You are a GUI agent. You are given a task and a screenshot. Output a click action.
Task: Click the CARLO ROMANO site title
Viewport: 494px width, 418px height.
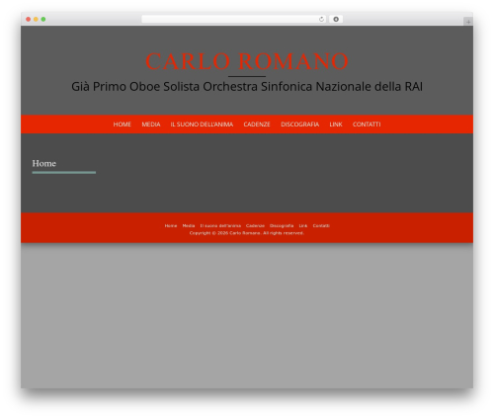247,61
